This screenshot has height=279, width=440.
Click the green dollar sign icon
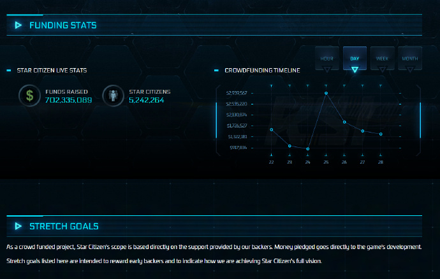click(x=29, y=96)
